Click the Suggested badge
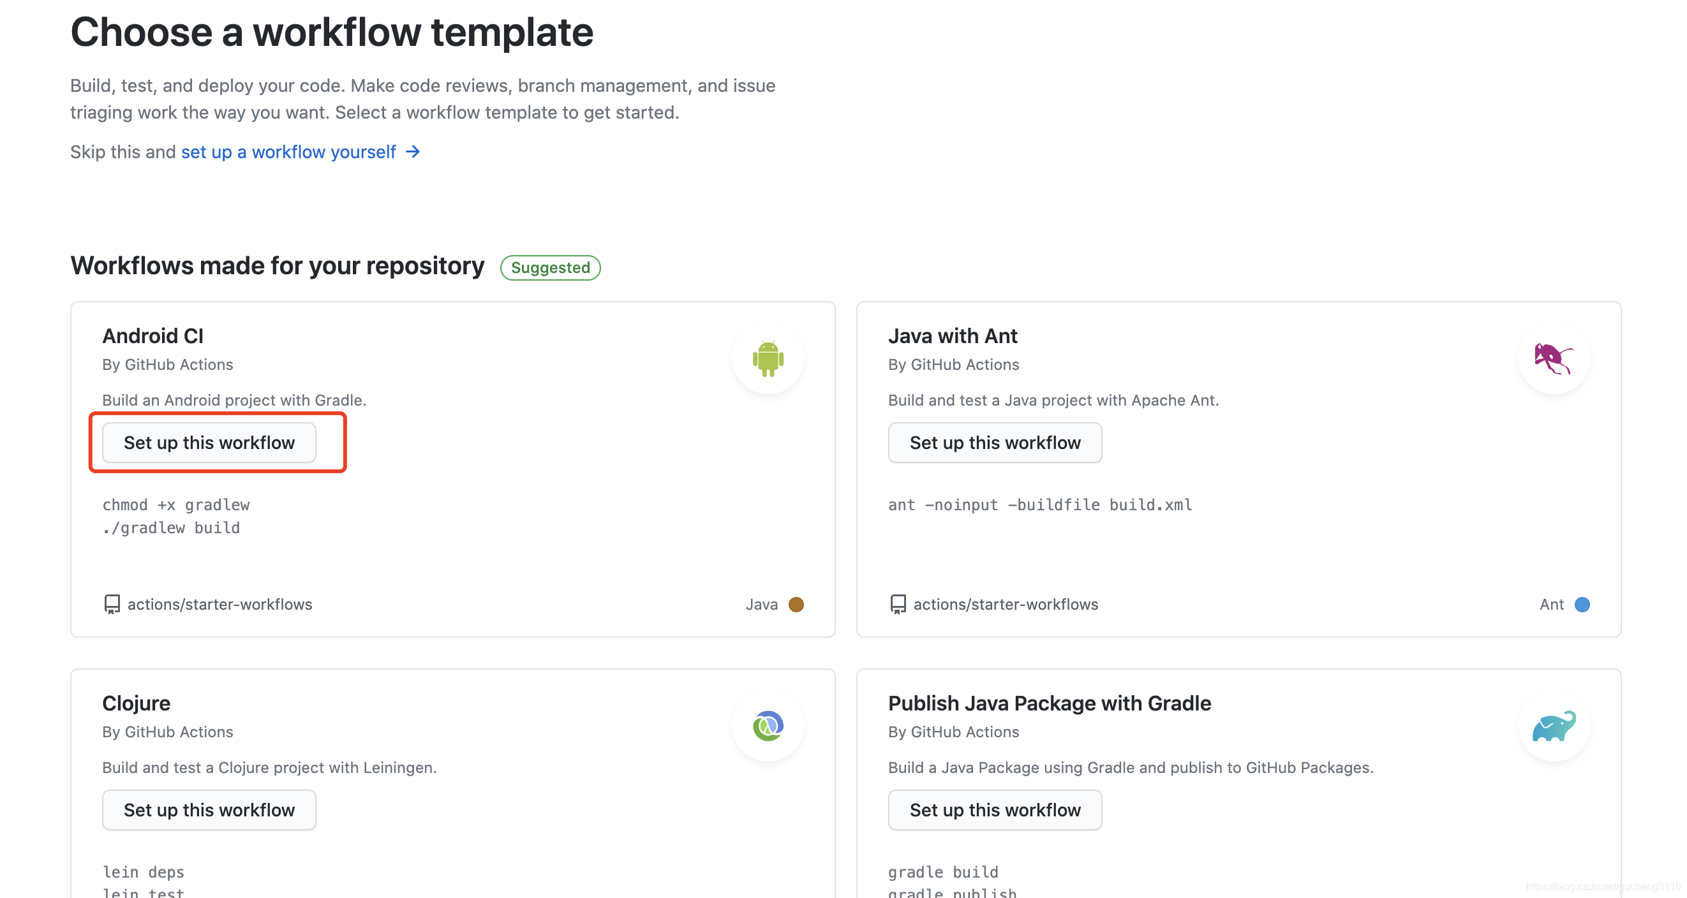 (x=550, y=268)
